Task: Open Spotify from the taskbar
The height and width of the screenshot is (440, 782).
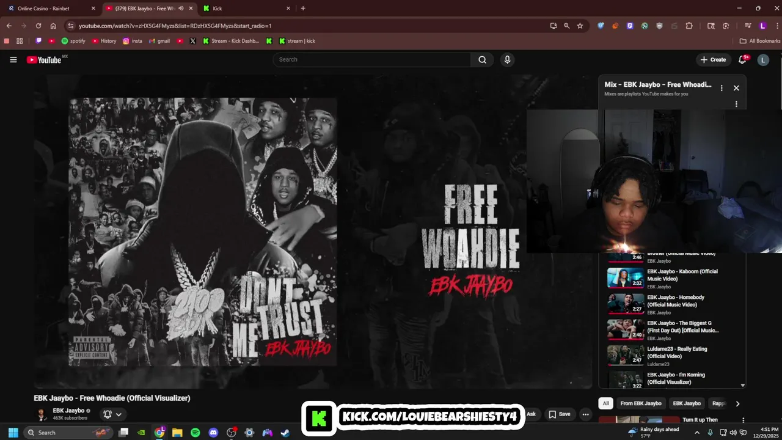Action: pos(195,432)
